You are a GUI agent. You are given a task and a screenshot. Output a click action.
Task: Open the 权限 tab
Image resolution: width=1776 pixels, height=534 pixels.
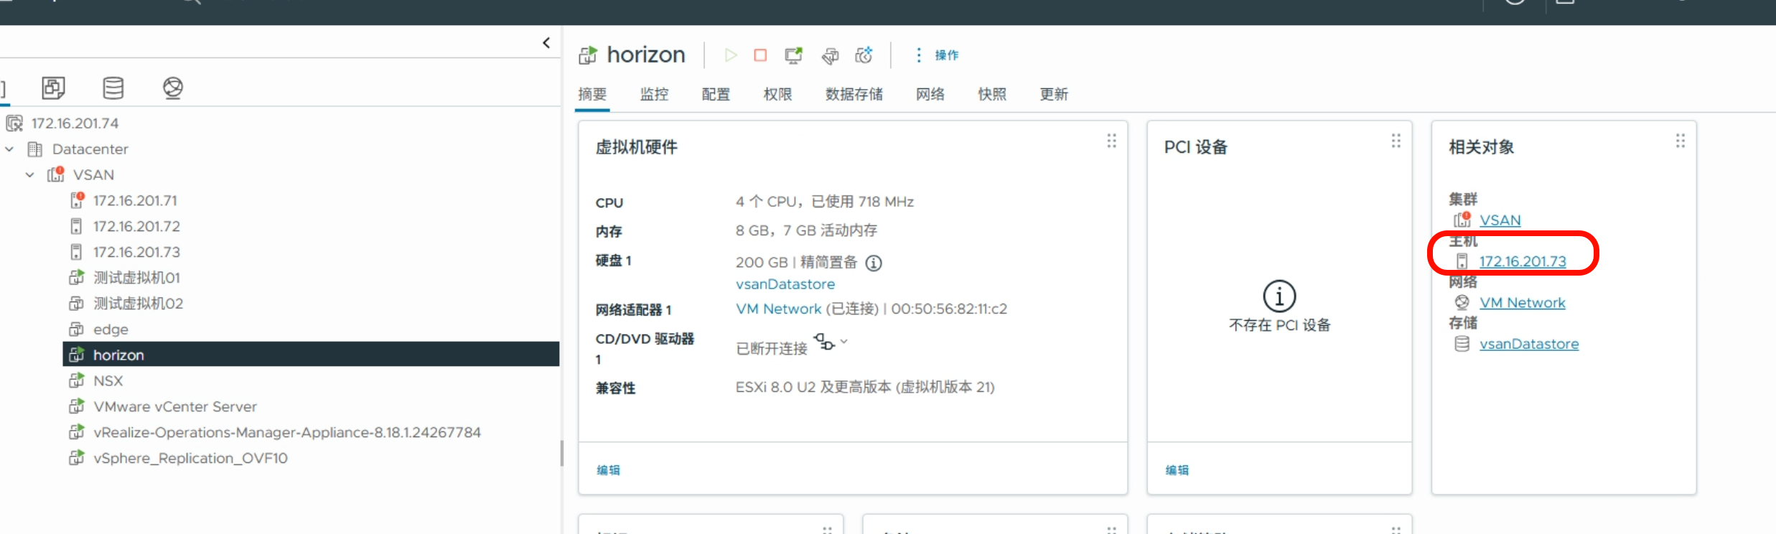tap(777, 95)
